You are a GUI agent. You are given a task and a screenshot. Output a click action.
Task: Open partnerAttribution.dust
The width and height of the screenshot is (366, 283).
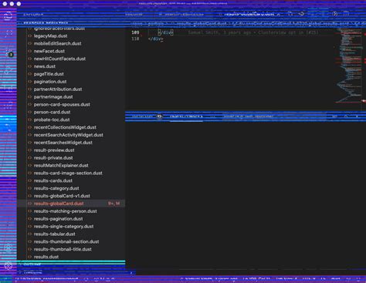click(x=58, y=89)
